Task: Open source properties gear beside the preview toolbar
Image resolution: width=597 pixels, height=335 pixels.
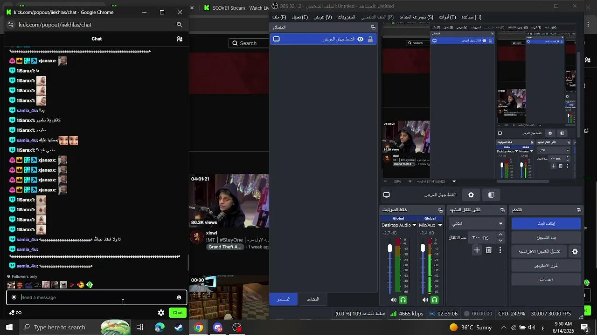Action: point(471,195)
